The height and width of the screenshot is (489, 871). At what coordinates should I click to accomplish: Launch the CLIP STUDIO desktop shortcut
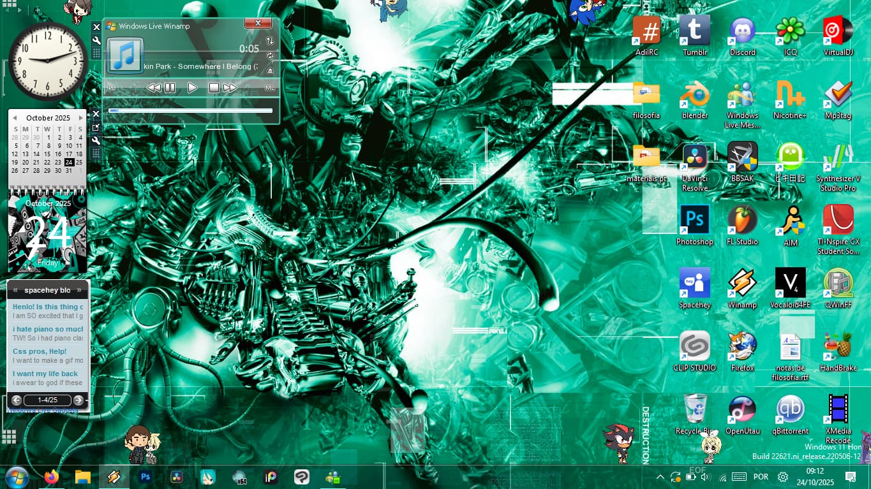pyautogui.click(x=694, y=346)
